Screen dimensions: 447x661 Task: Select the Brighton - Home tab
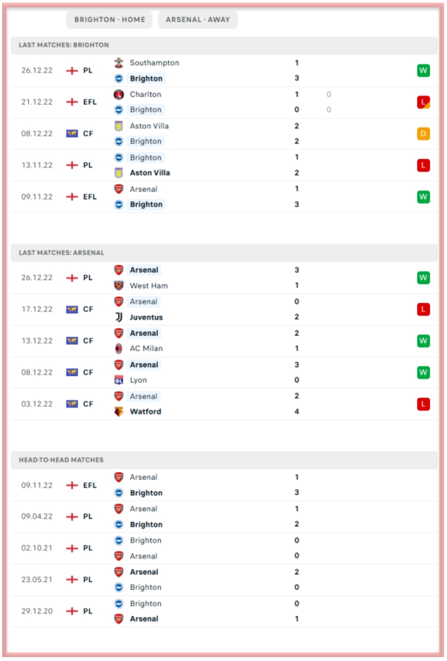pos(110,20)
